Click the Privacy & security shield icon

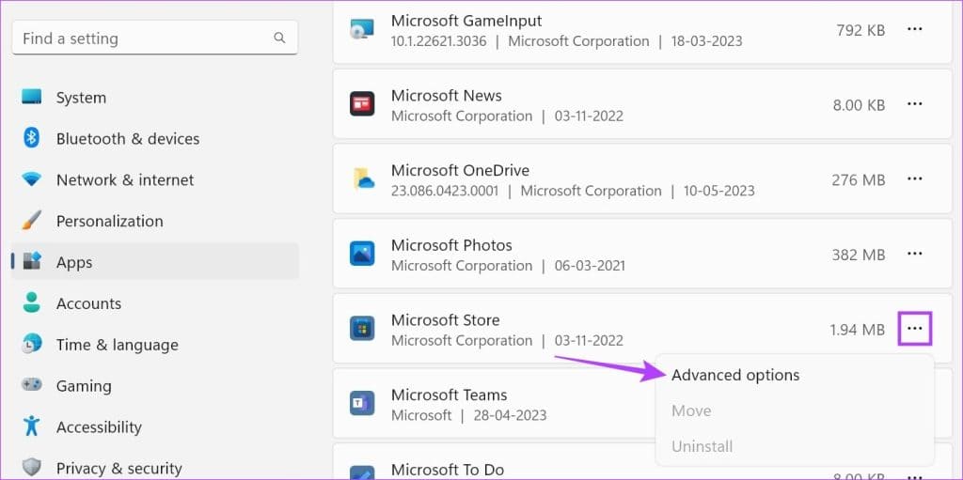[x=31, y=468]
